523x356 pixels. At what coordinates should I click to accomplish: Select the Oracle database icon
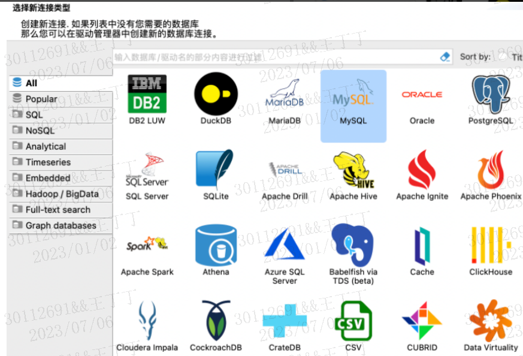pos(422,95)
